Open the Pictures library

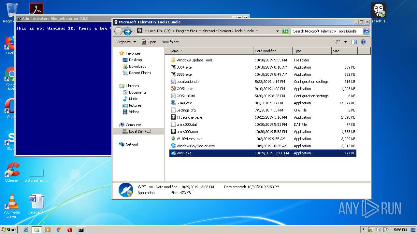(135, 105)
